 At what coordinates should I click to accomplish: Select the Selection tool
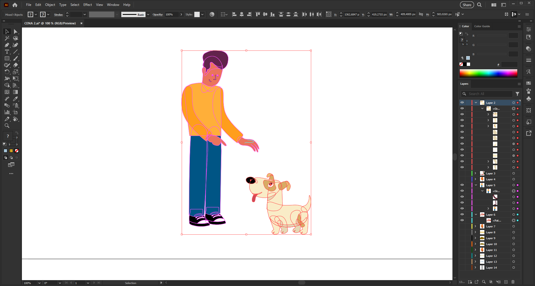[7, 32]
